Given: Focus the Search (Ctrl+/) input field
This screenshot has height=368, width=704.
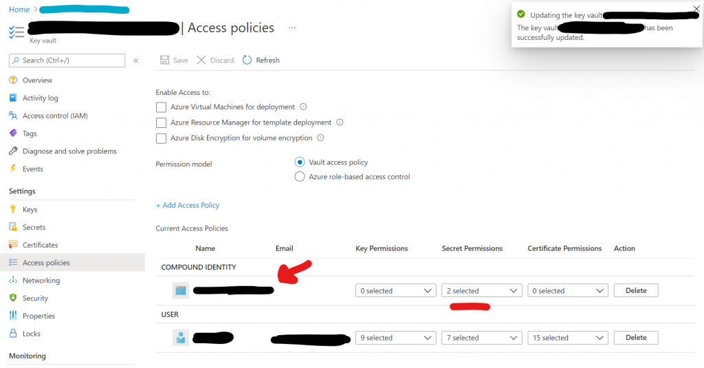Looking at the screenshot, I should 67,61.
